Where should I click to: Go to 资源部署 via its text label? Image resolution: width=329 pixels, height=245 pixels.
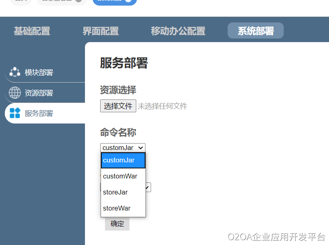(39, 93)
